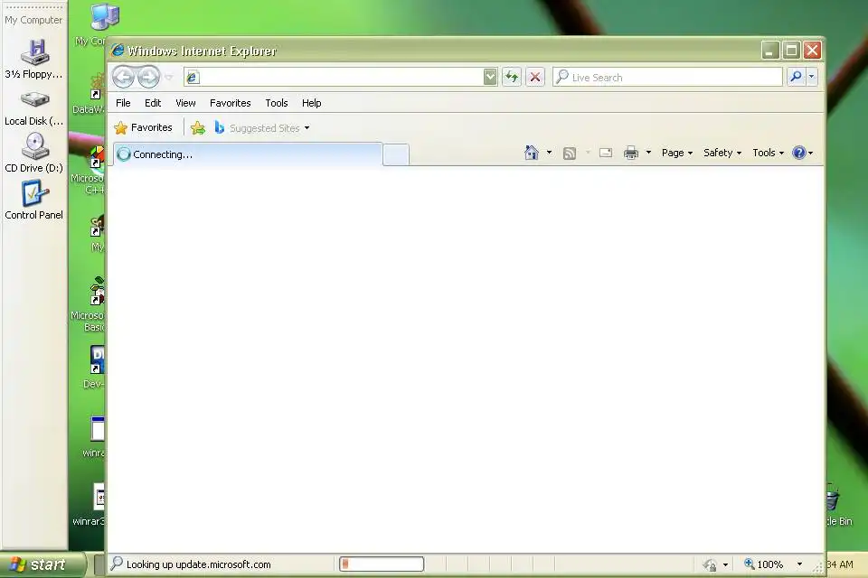Image resolution: width=868 pixels, height=578 pixels.
Task: Open the Safety command menu
Action: [x=722, y=153]
